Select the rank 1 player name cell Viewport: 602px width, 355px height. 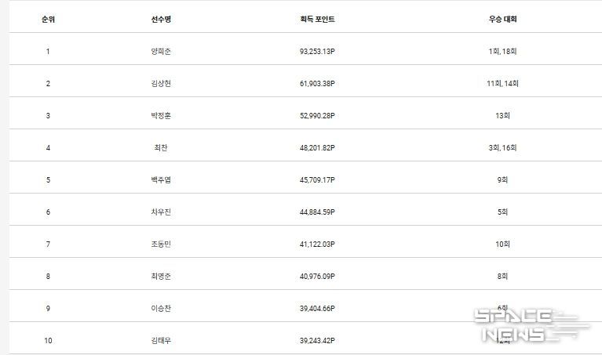point(161,52)
